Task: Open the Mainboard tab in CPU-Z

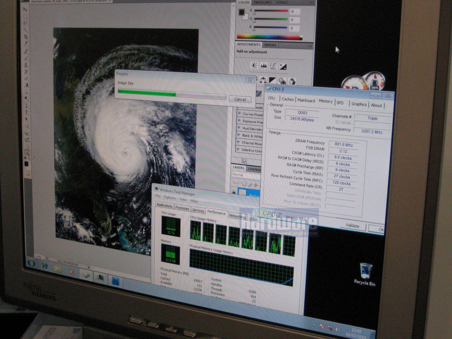Action: pyautogui.click(x=306, y=100)
